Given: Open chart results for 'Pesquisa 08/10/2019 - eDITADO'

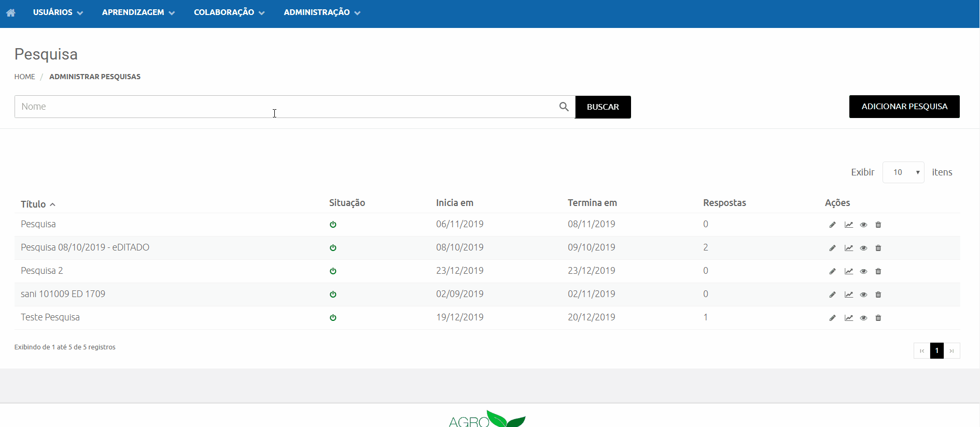Looking at the screenshot, I should click(x=848, y=248).
